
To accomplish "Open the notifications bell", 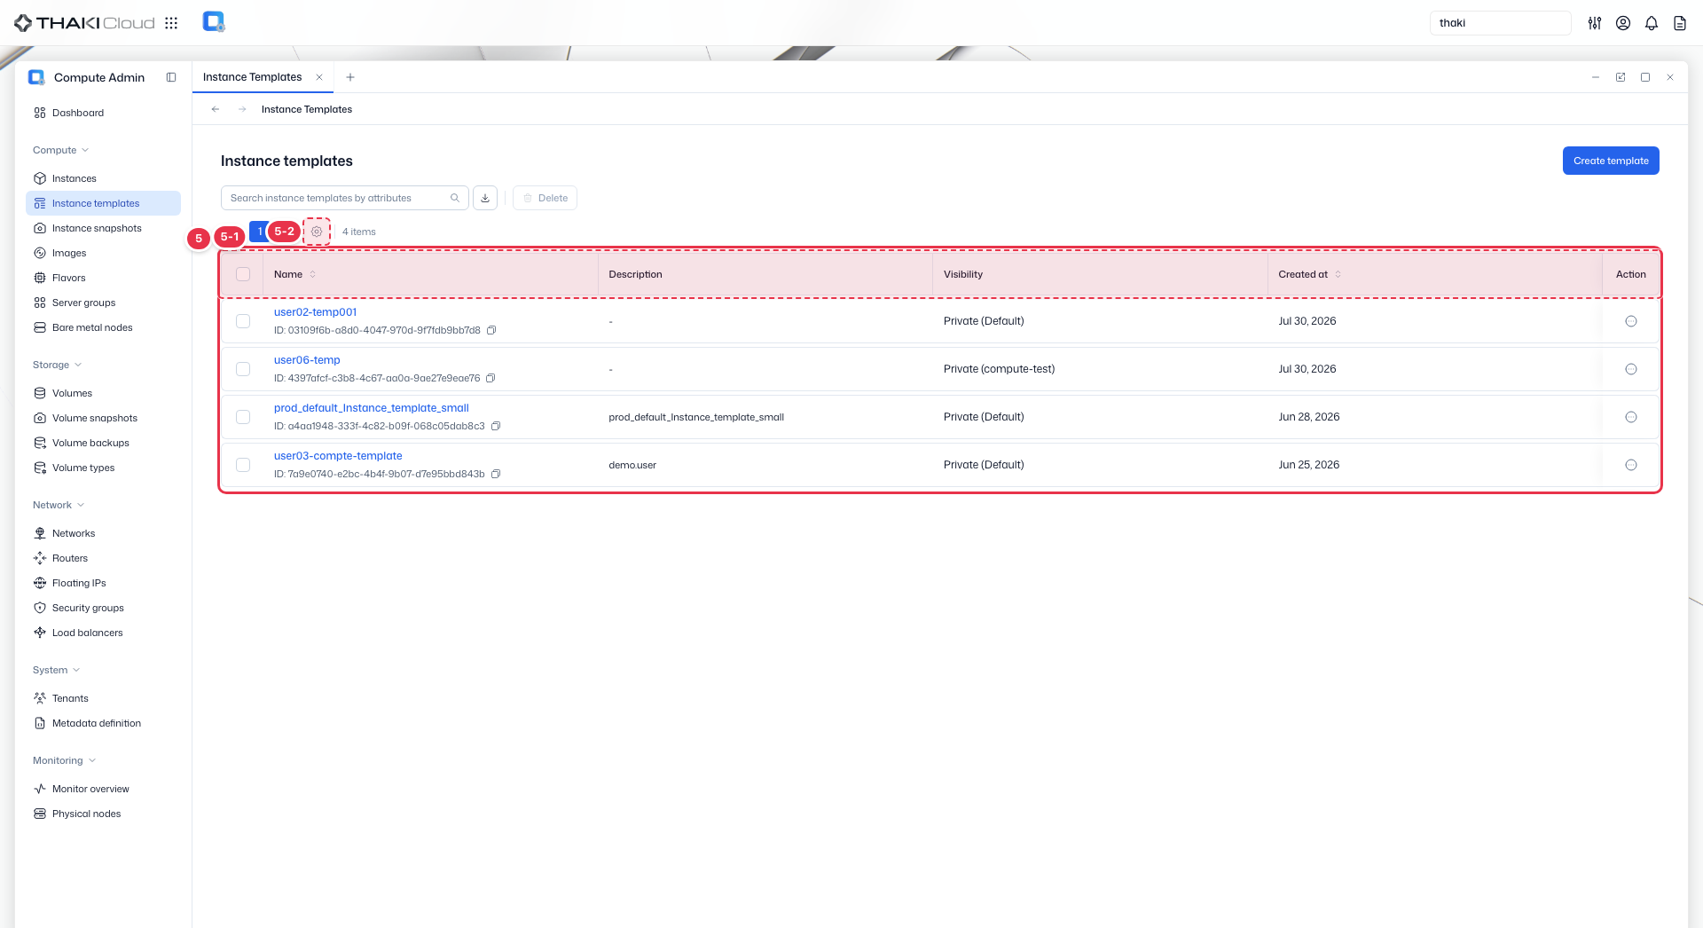I will pos(1652,23).
